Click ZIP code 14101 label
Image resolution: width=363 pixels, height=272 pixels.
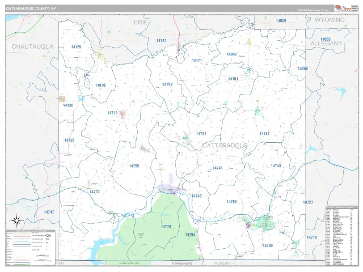[233, 79]
